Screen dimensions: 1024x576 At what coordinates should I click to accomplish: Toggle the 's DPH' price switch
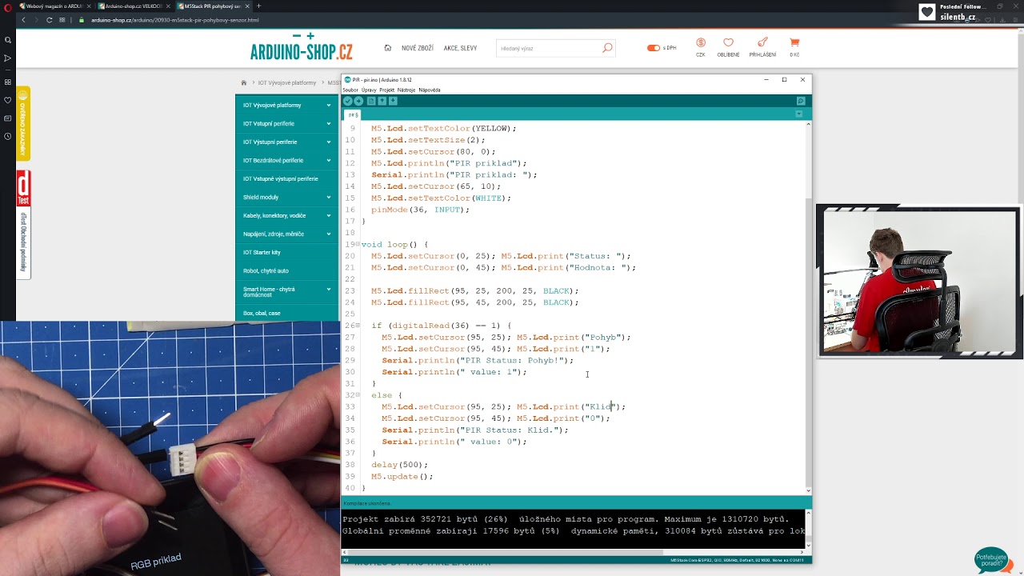coord(653,48)
